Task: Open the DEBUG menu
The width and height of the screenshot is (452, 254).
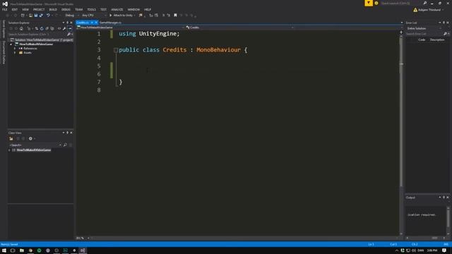Action: 66,9
